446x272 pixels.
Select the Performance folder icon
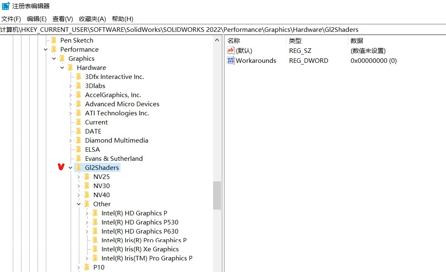pos(54,49)
